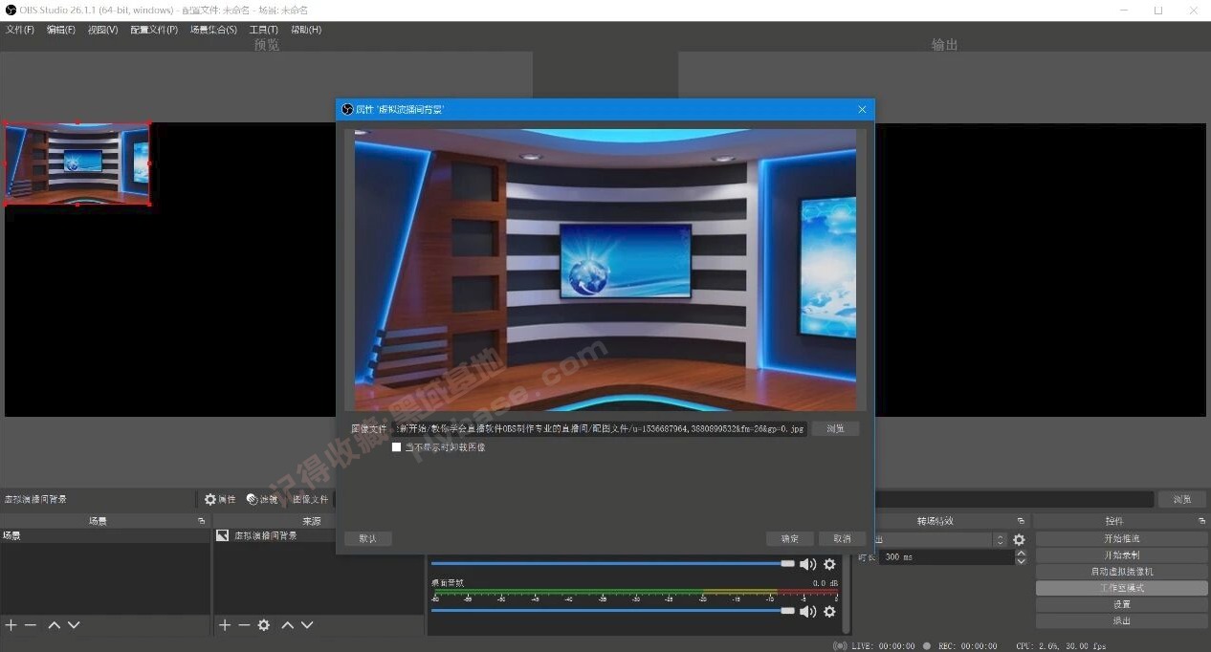Add a new scene using the plus icon
Screen dimensions: 1211x652
pyautogui.click(x=11, y=625)
